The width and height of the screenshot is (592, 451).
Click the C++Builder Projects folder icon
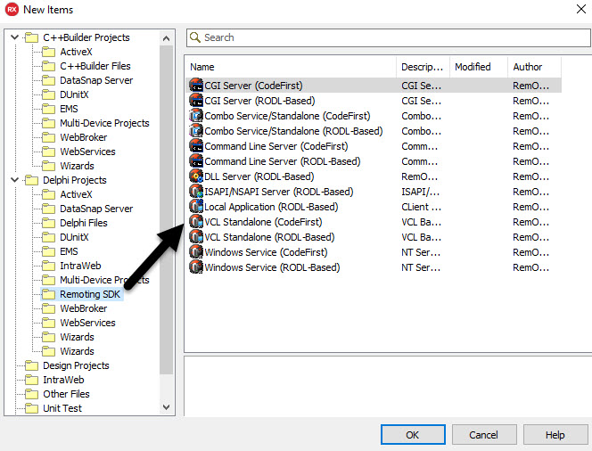click(31, 37)
